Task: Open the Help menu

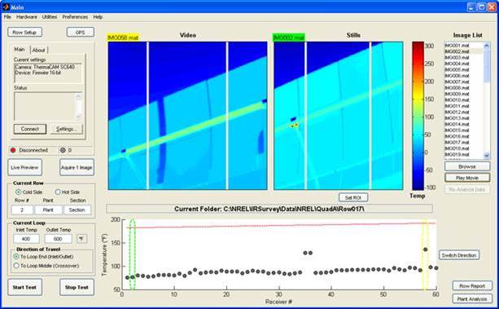Action: (x=98, y=17)
